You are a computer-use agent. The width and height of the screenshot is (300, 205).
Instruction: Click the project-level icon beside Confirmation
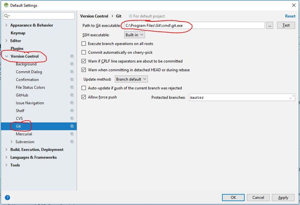[x=72, y=80]
